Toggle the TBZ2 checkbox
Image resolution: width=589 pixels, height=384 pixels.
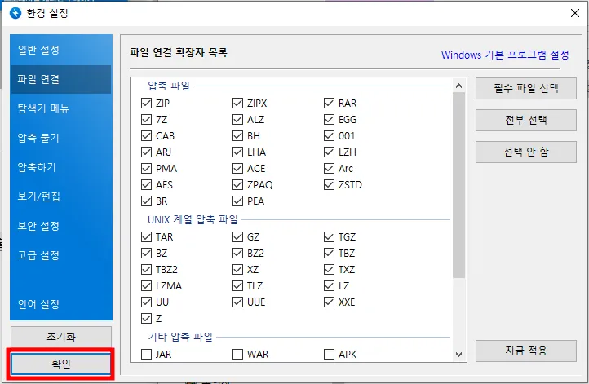pyautogui.click(x=146, y=270)
